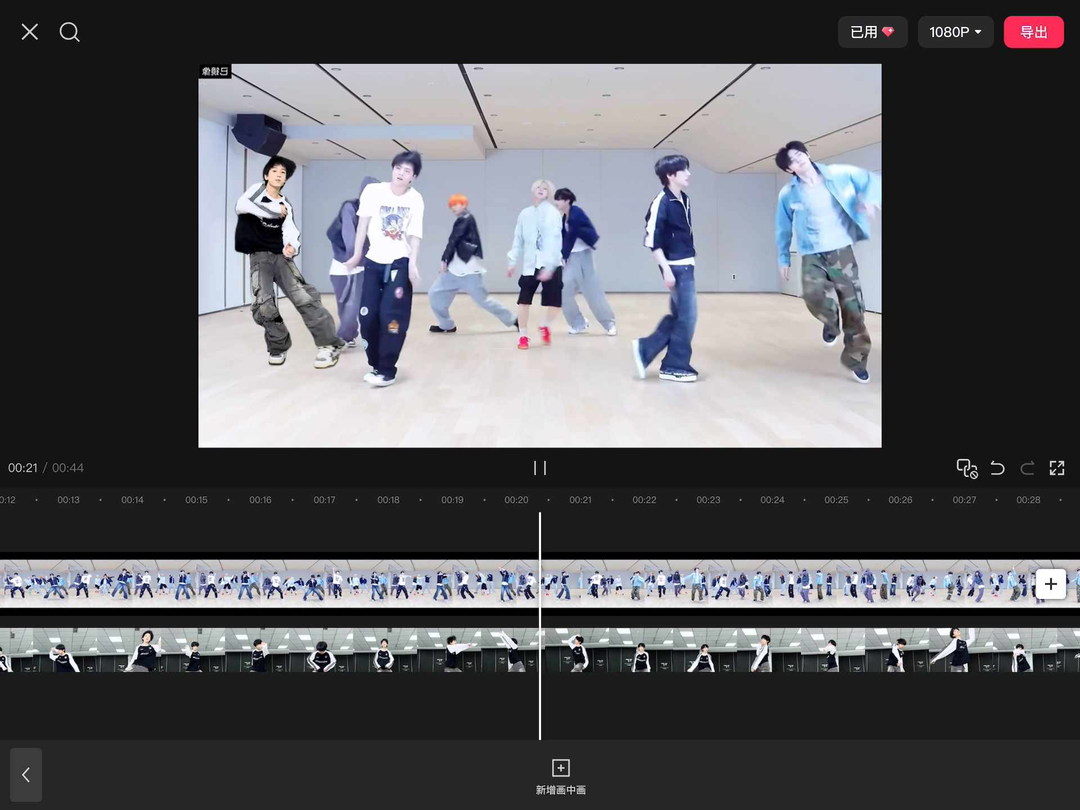The height and width of the screenshot is (810, 1080).
Task: Open the search magnifier icon
Action: tap(69, 32)
